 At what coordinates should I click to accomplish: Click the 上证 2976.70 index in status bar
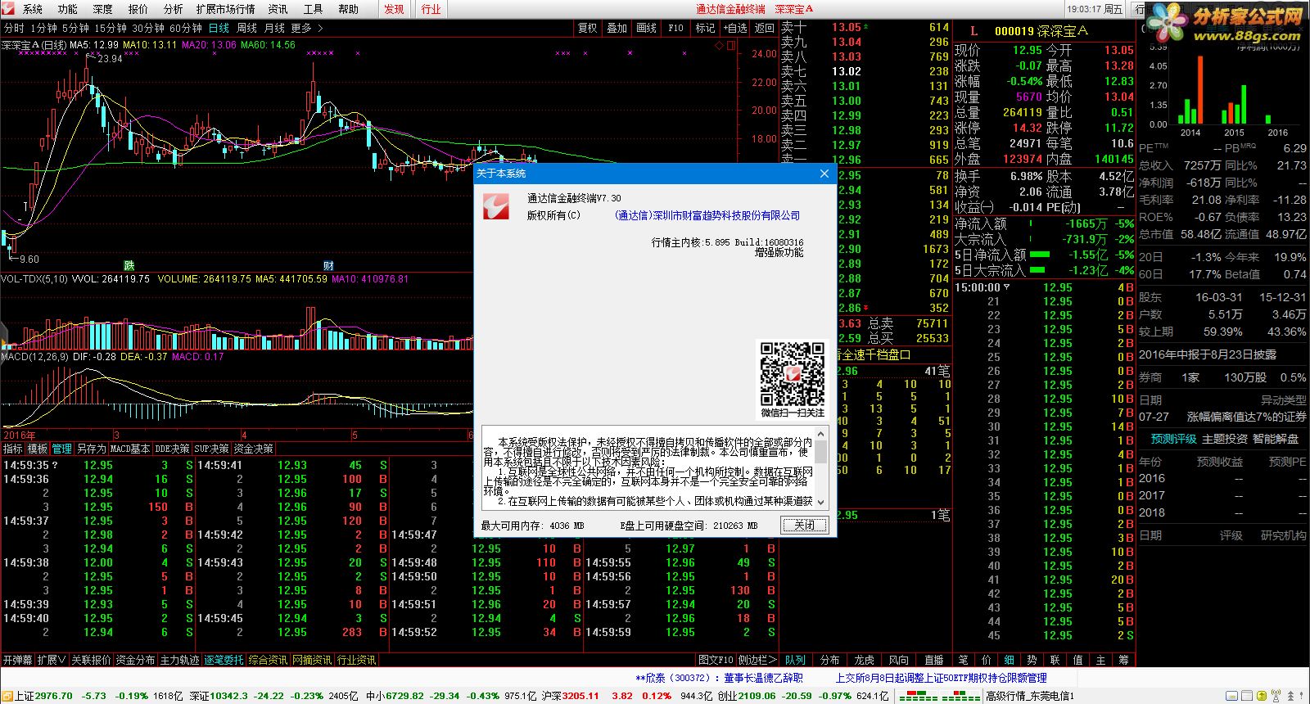[43, 696]
